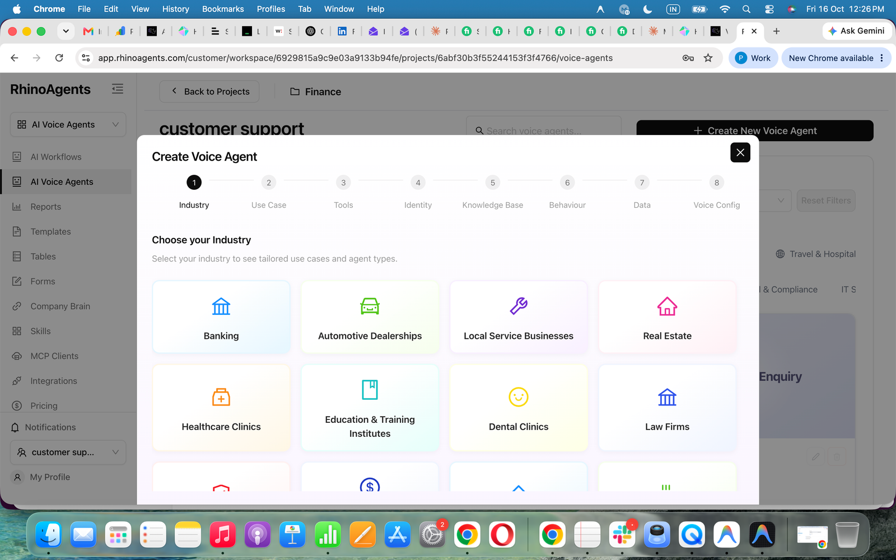Go to step 8 Voice Config
Screen dimensions: 896x560
717,183
